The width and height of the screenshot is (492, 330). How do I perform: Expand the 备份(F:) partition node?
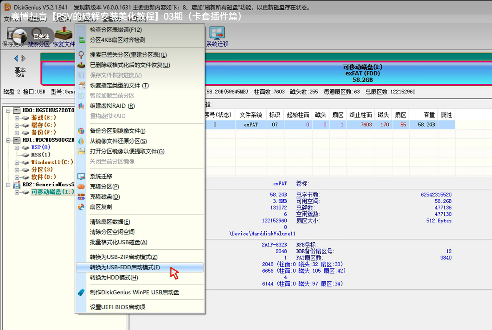pos(17,132)
